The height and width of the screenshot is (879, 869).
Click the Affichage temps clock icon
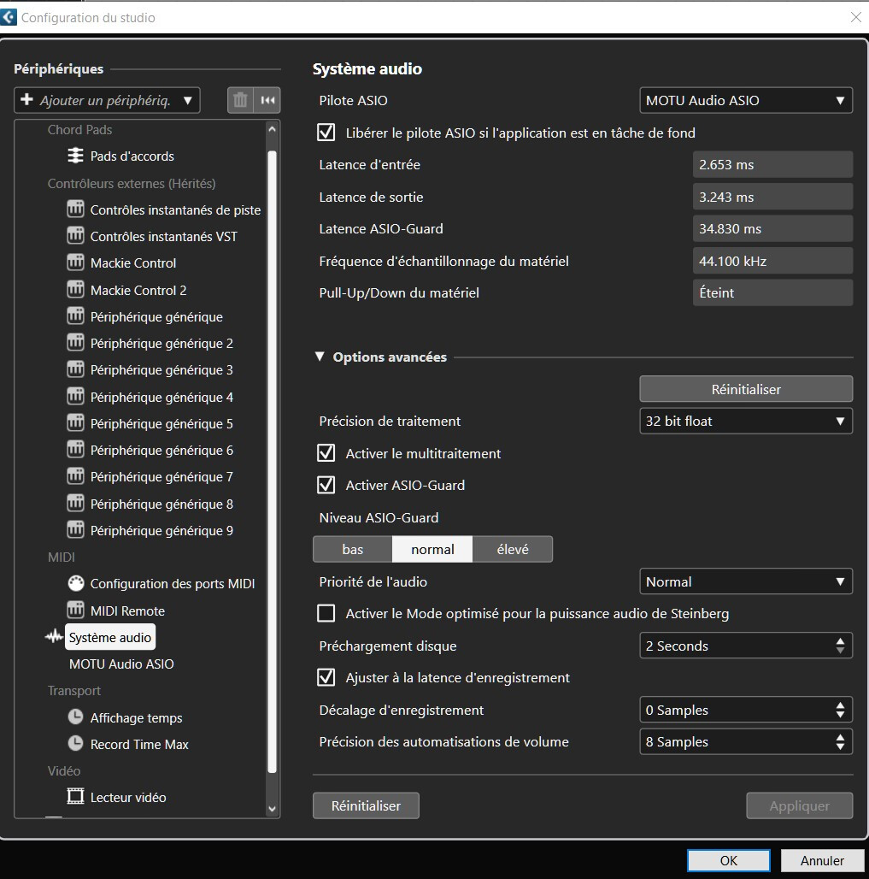click(75, 717)
